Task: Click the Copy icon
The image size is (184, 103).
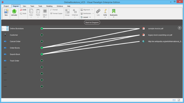Action: coord(31,11)
